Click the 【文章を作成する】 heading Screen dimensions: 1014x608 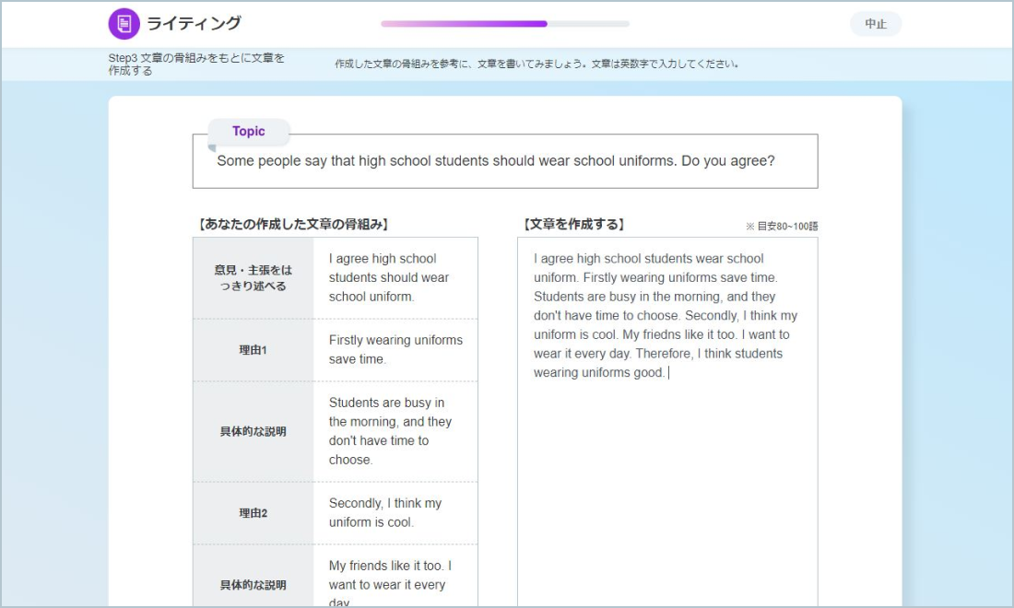tap(573, 224)
